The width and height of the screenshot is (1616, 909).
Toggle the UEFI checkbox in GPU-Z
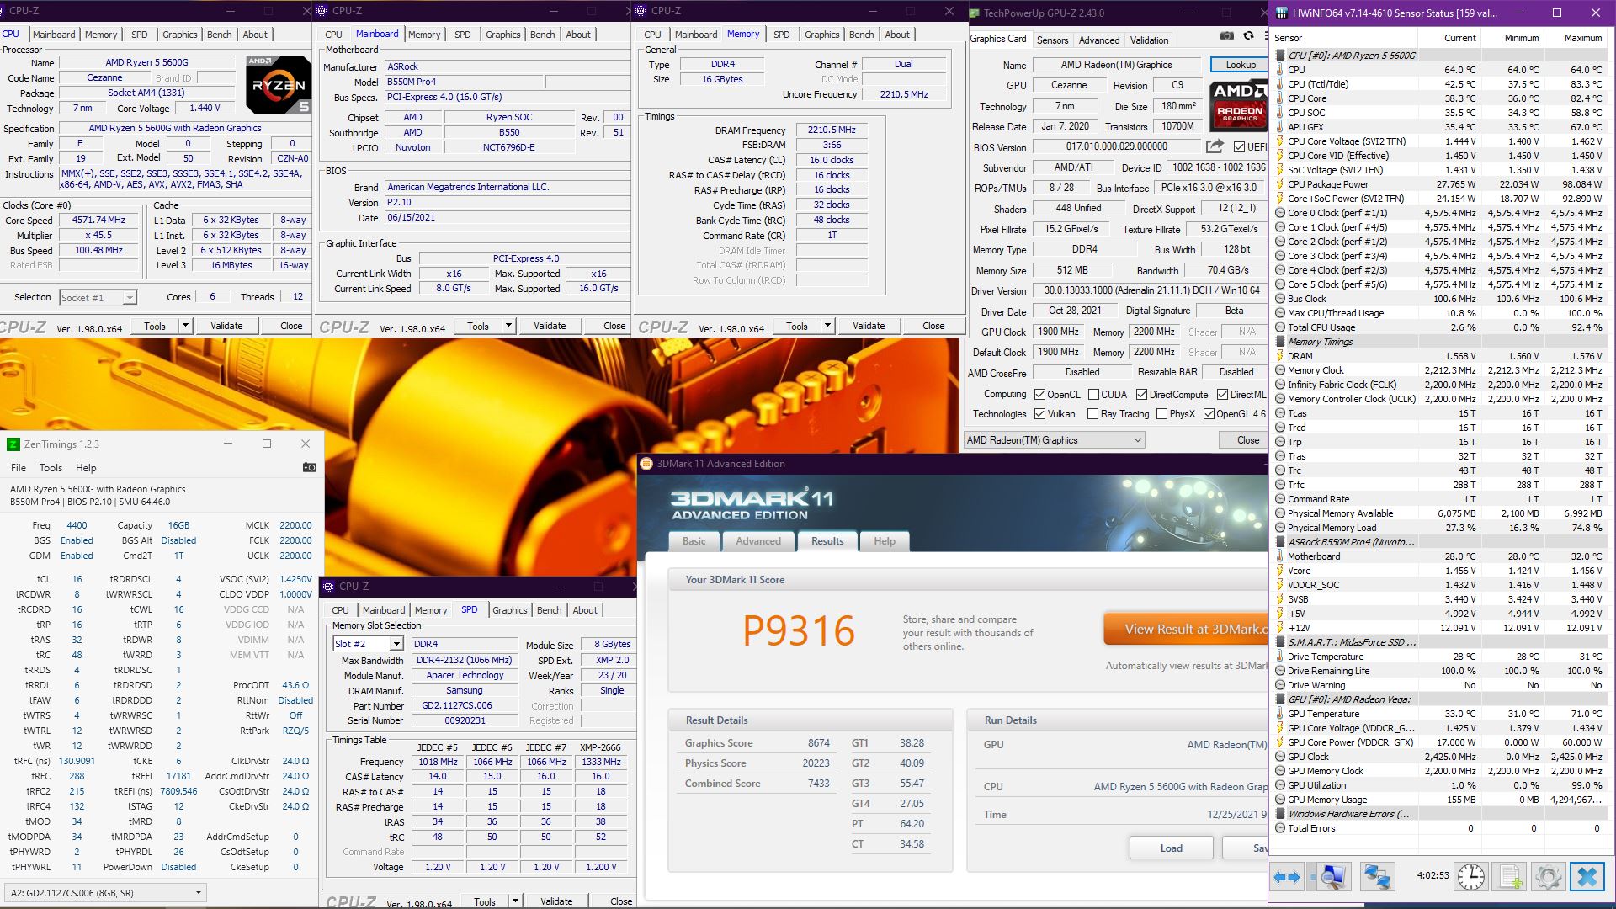coord(1239,146)
